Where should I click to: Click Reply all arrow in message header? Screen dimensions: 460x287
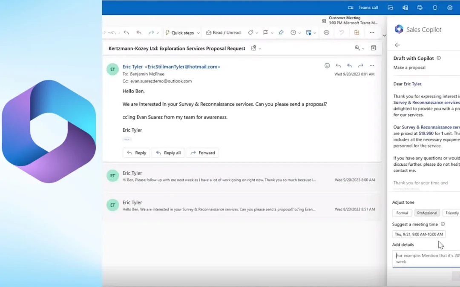click(349, 65)
